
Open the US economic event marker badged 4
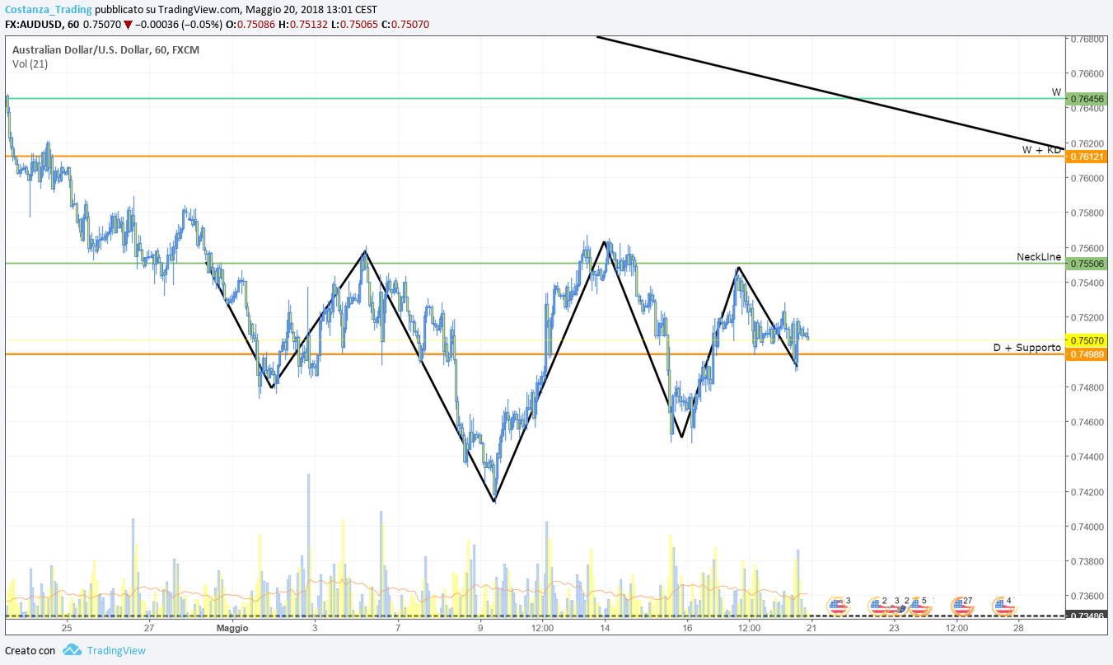[1003, 606]
